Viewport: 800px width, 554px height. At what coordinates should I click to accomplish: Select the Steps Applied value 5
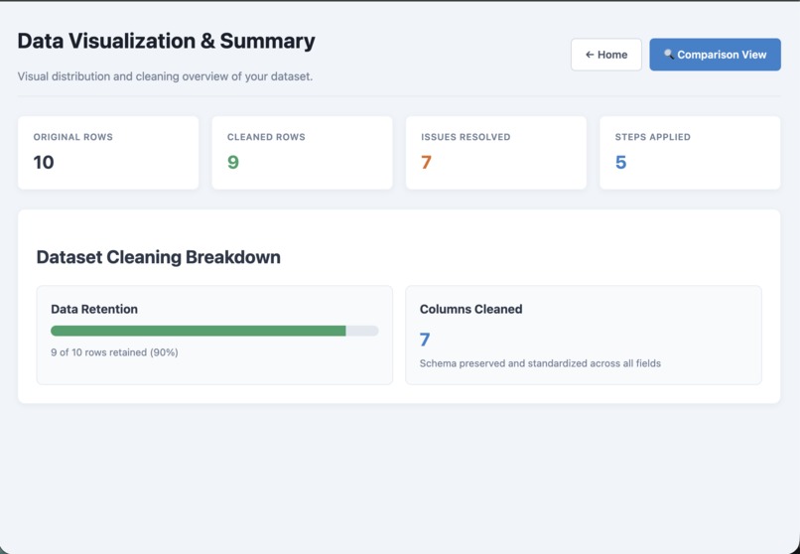620,162
